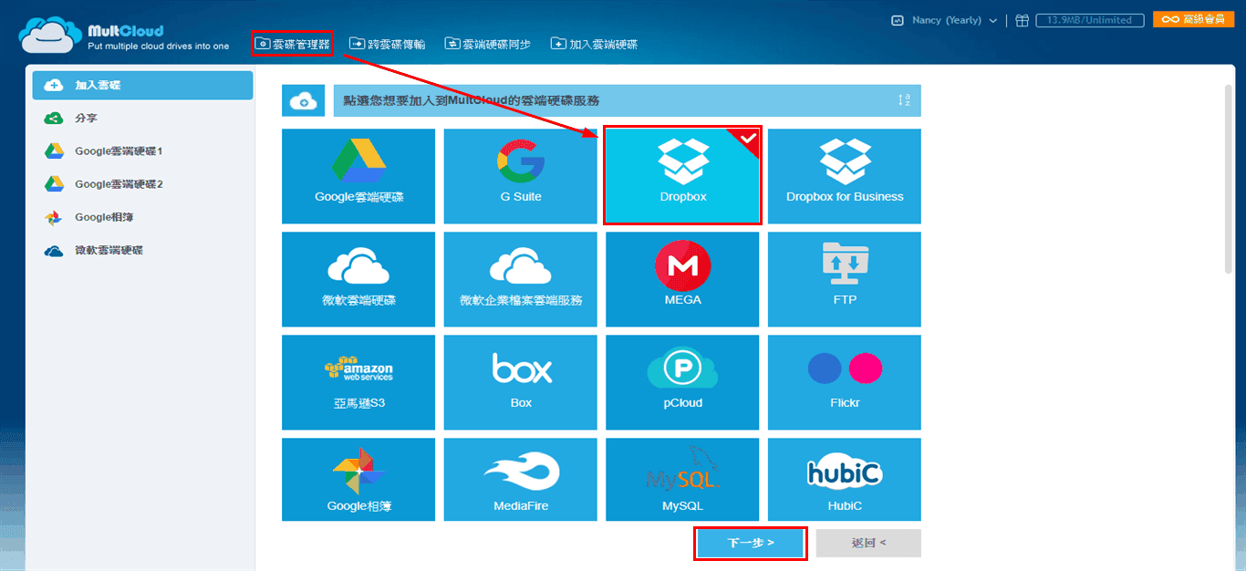Choose the Box service tile
The image size is (1246, 571).
(521, 382)
